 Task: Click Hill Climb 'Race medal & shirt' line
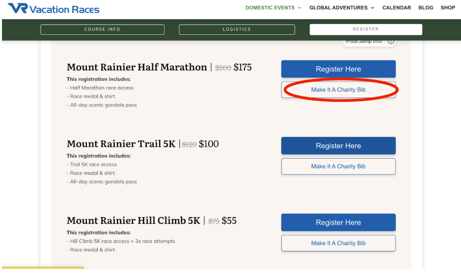click(91, 250)
